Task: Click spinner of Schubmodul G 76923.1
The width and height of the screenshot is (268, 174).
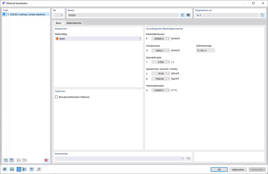Action: tap(166, 50)
